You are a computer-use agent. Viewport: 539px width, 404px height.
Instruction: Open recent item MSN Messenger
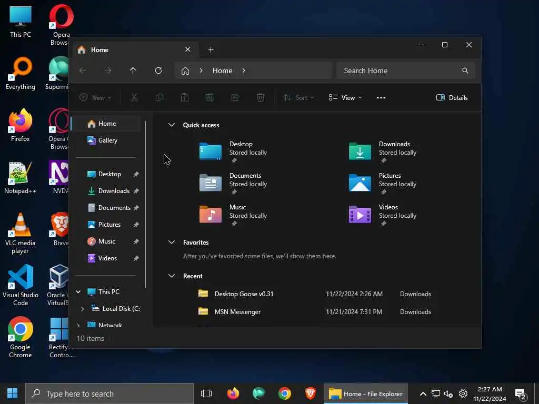click(x=315, y=312)
